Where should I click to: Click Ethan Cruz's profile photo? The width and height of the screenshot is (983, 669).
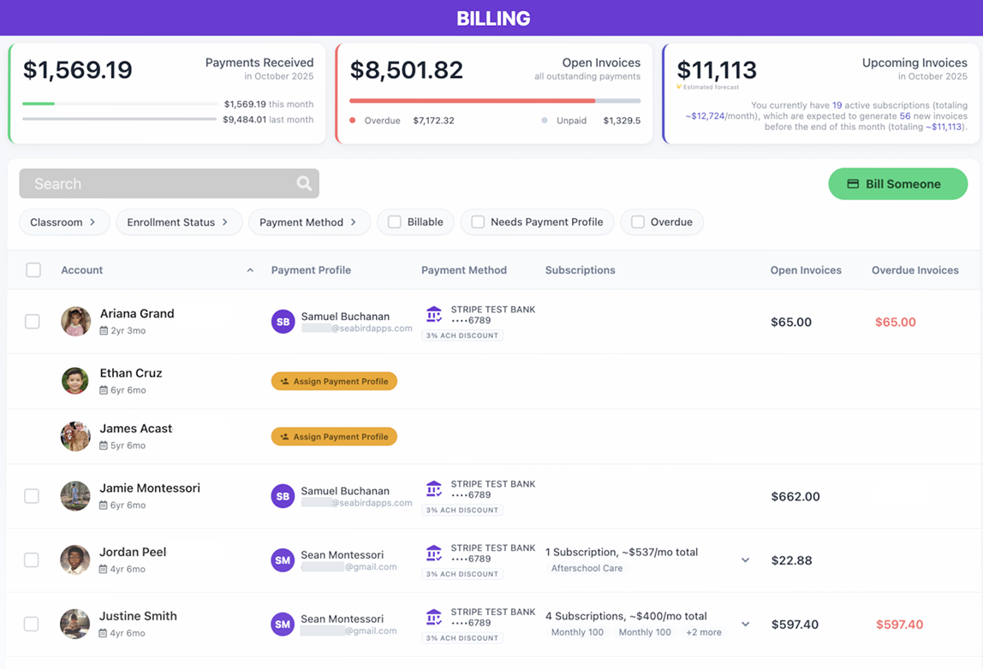coord(75,381)
